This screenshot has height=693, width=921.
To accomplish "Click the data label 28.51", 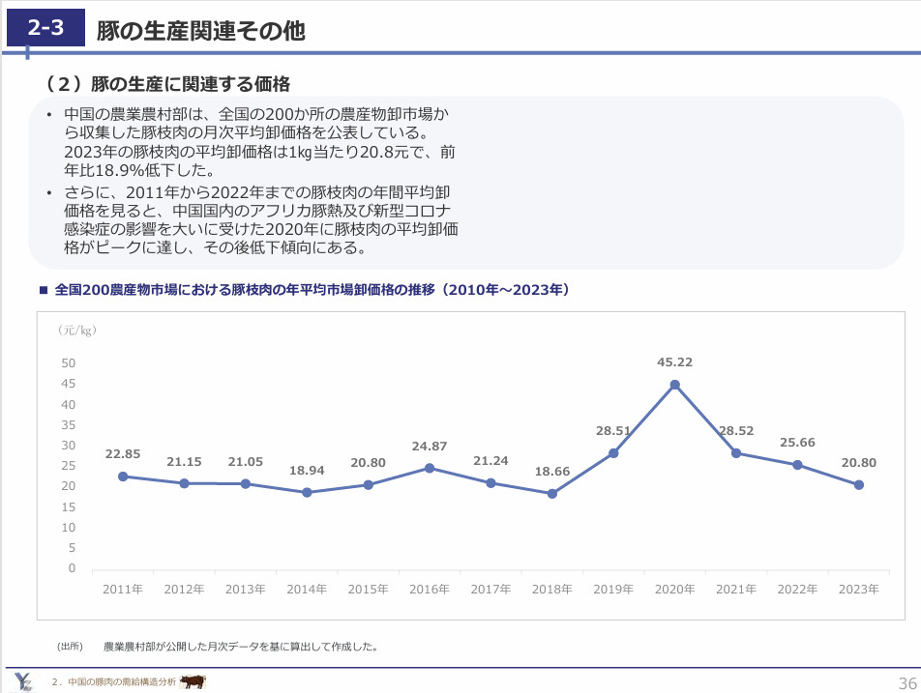I will [613, 431].
